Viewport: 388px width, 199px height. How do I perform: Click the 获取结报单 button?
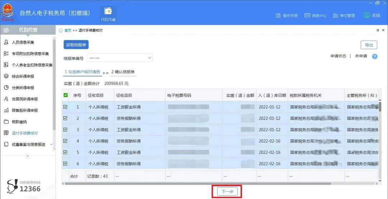point(76,45)
